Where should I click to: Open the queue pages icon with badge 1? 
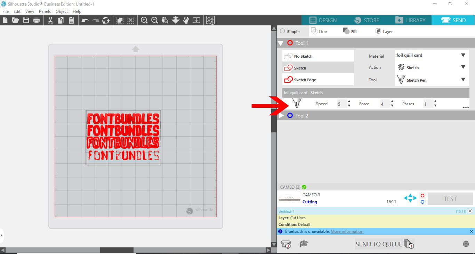409,244
